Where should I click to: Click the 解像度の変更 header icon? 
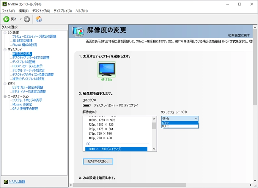point(78,31)
